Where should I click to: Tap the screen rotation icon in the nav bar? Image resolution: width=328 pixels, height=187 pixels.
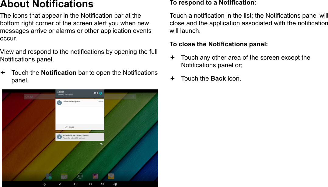(102, 183)
